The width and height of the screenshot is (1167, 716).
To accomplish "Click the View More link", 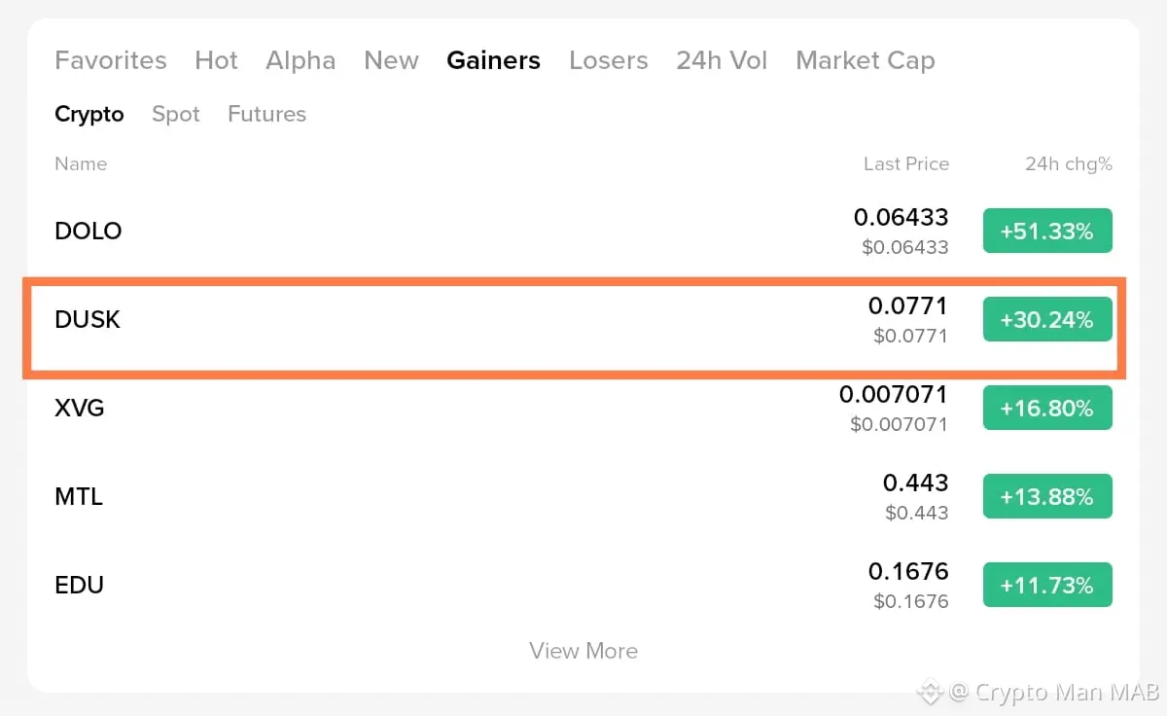I will 583,651.
